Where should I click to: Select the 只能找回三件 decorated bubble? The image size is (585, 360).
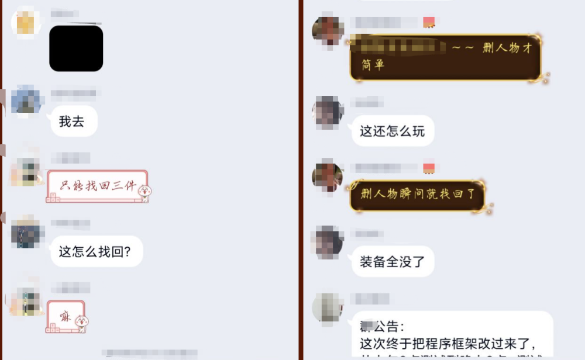pyautogui.click(x=98, y=186)
